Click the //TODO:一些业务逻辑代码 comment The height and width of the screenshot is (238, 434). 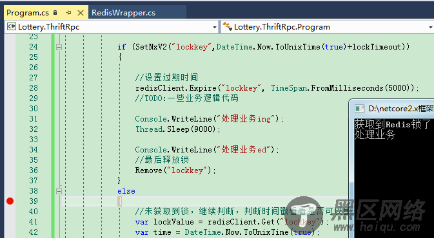[186, 98]
